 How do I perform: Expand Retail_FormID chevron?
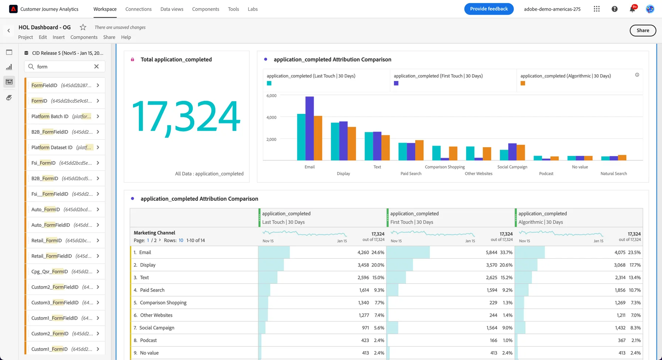tap(98, 241)
